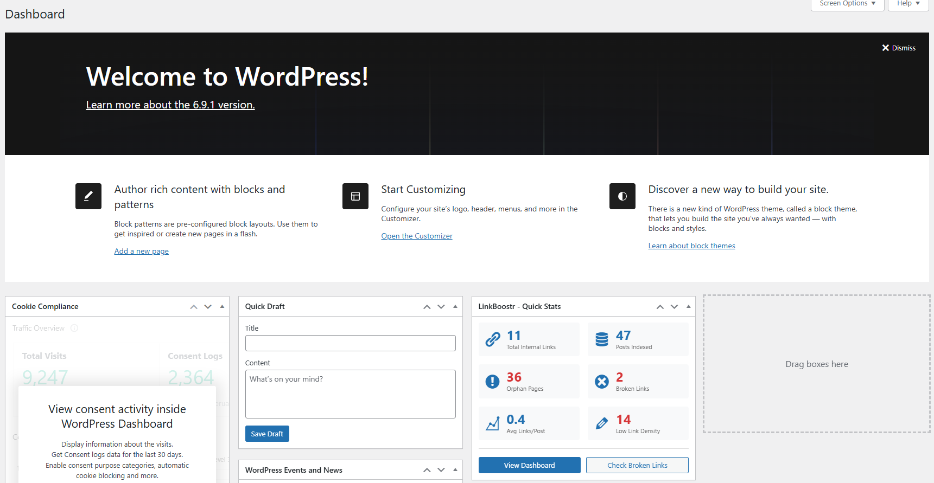Screen dimensions: 934x483
Task: Click LinkBoostr - Quick Stats panel title
Action: pos(519,306)
